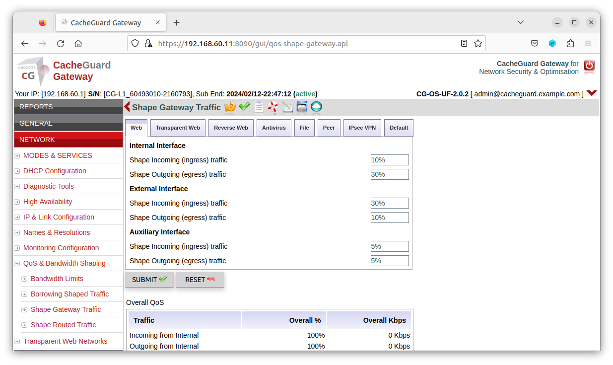Edit Internal Interface egress field
The height and width of the screenshot is (365, 613).
click(x=390, y=174)
